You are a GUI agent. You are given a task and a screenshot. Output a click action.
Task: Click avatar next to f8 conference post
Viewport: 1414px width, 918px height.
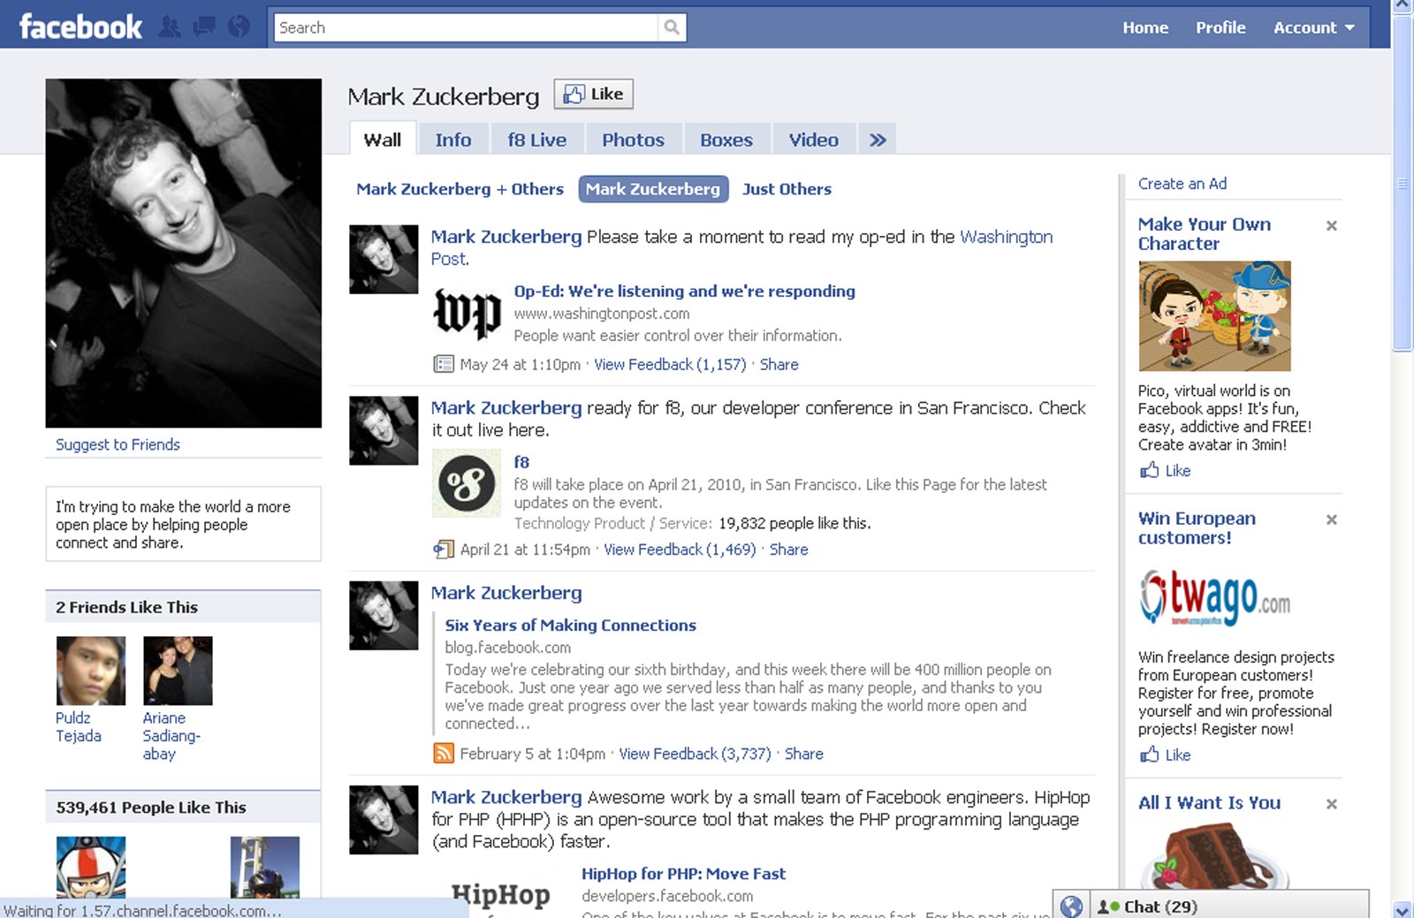384,430
